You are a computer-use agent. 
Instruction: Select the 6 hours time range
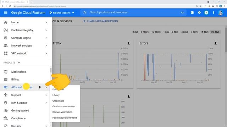click(x=145, y=32)
